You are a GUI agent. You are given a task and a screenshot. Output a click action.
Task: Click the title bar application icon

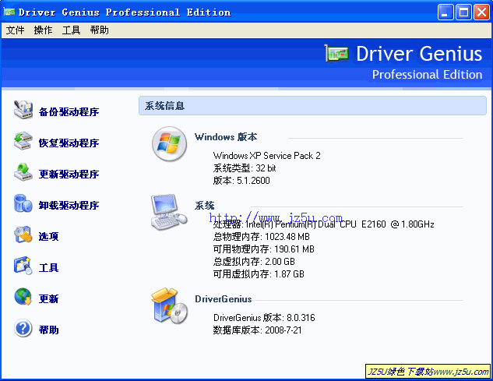point(9,12)
